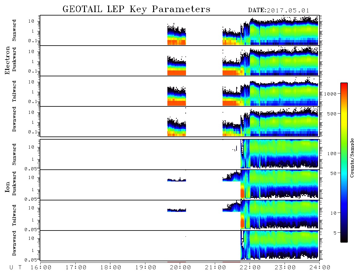Click the GEOTAIL LEP Key Parameters title

pyautogui.click(x=136, y=10)
